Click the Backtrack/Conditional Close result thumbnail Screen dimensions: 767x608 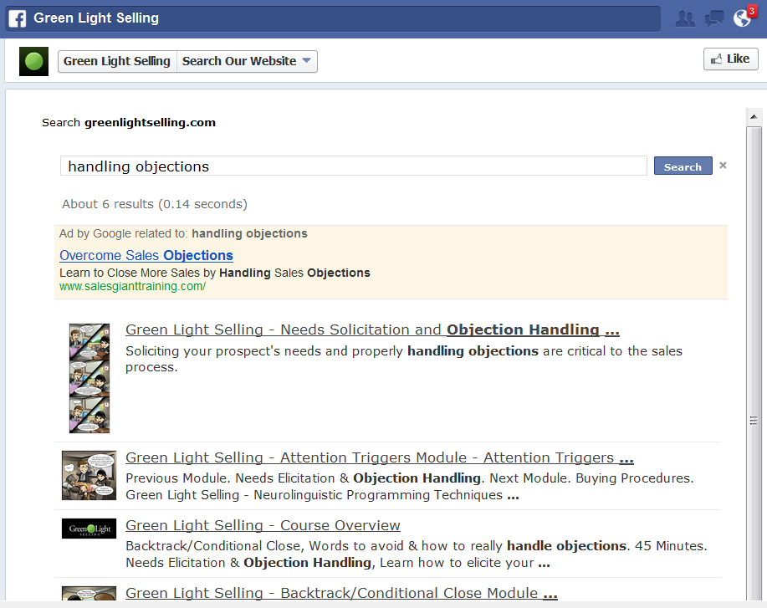coord(89,593)
